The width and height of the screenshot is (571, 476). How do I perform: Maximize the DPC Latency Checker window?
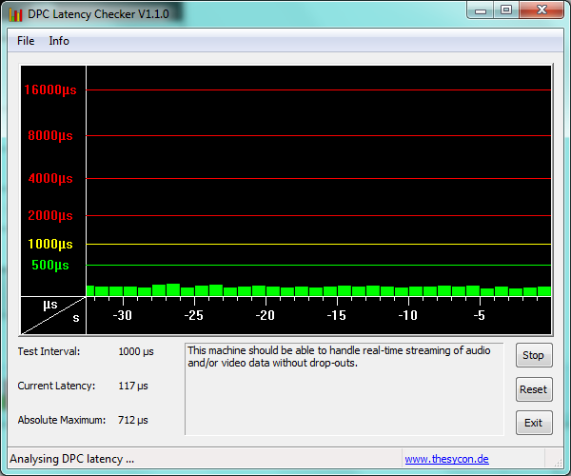[506, 10]
